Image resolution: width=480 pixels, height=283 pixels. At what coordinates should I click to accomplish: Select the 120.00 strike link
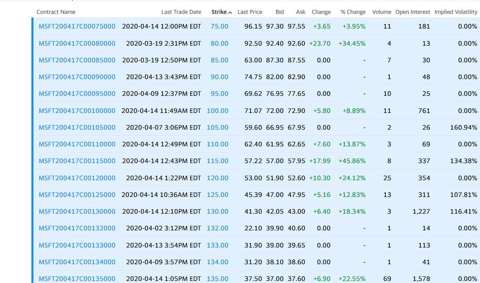click(218, 178)
